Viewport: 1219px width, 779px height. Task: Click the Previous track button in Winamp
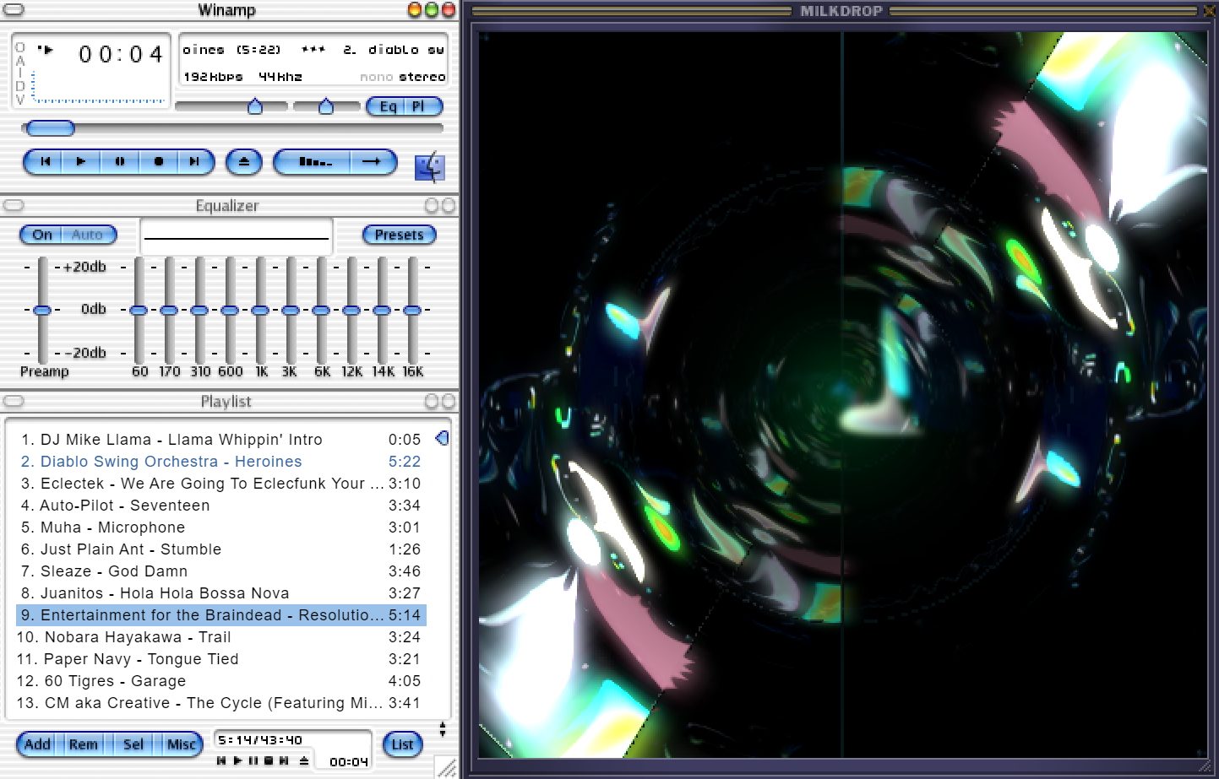coord(46,161)
